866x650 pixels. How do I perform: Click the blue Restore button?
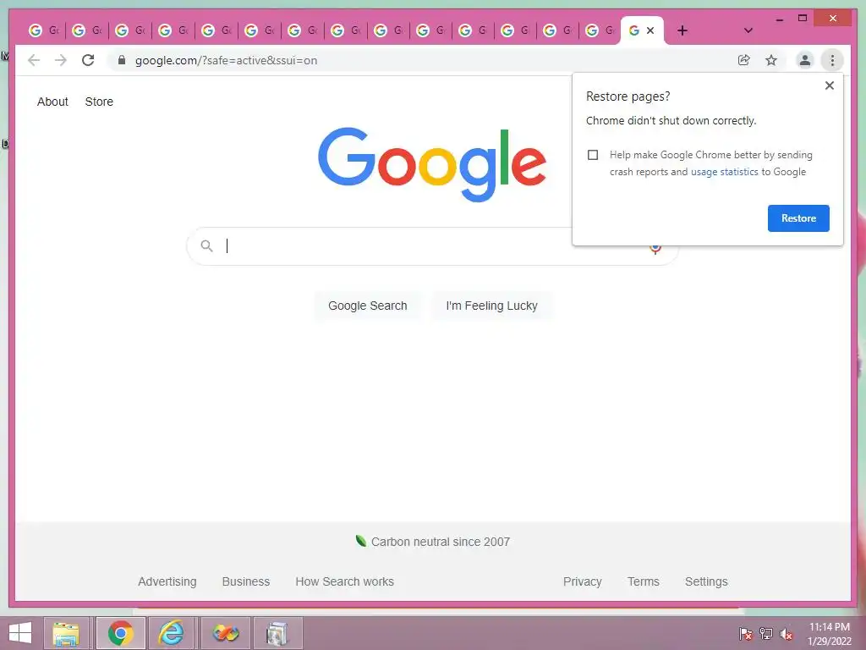tap(798, 218)
